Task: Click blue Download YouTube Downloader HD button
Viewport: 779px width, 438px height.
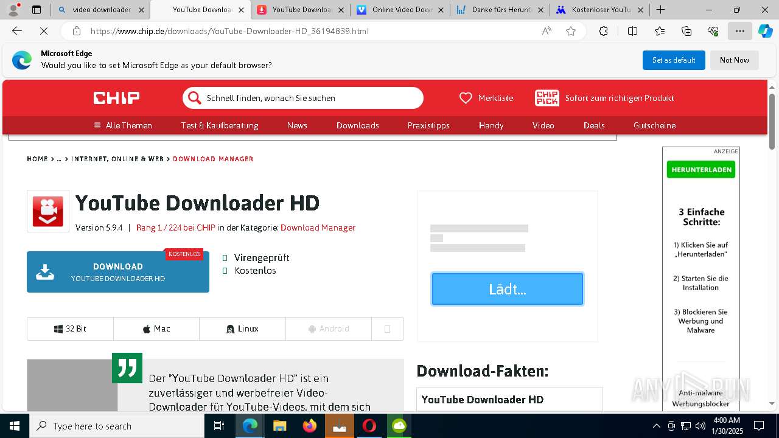Action: point(118,272)
